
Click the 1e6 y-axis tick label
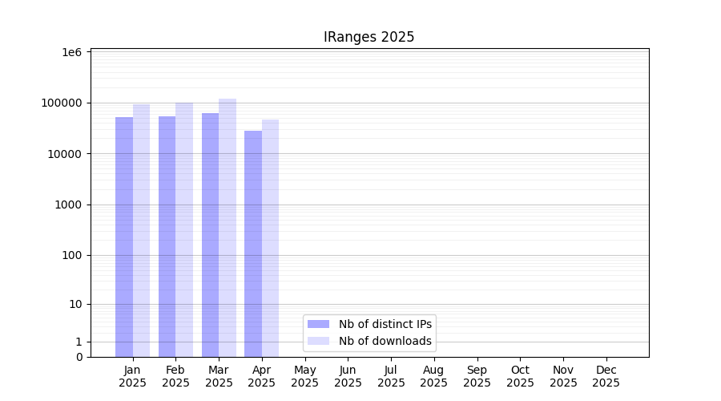tap(72, 52)
